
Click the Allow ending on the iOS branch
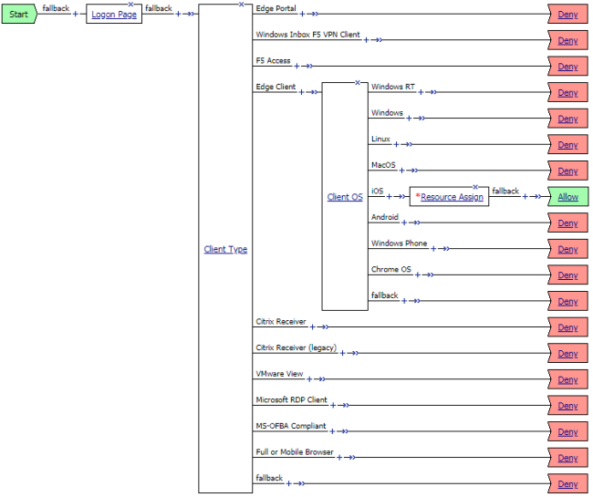568,197
